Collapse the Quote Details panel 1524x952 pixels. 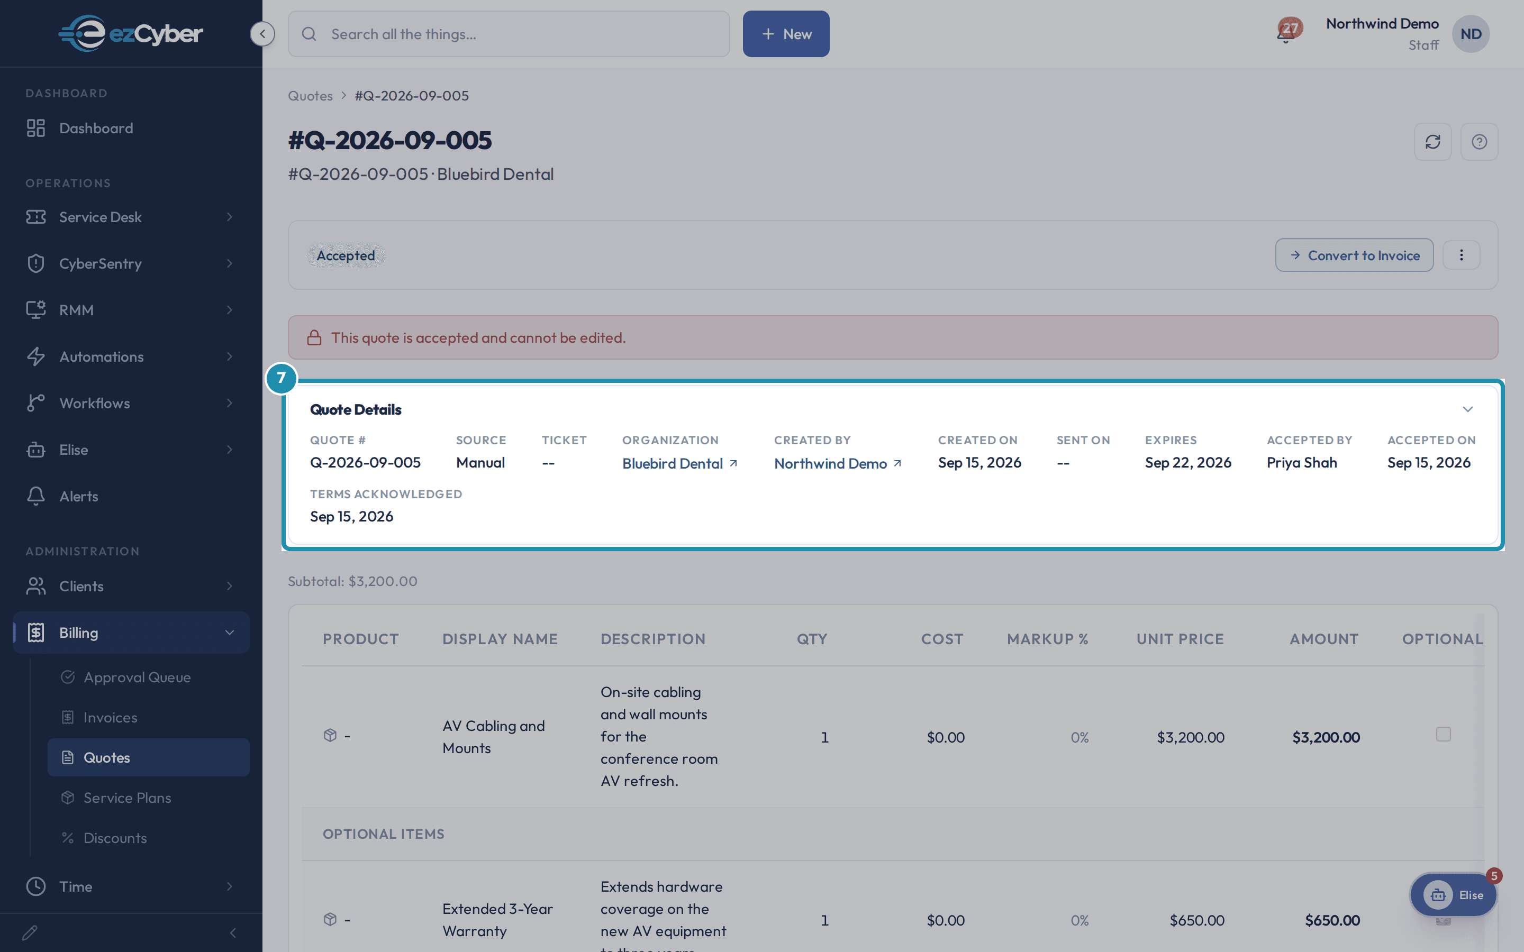click(1468, 409)
